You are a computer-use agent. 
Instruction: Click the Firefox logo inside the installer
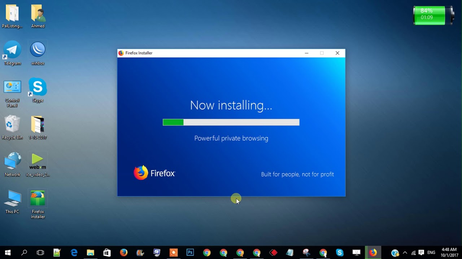click(154, 173)
